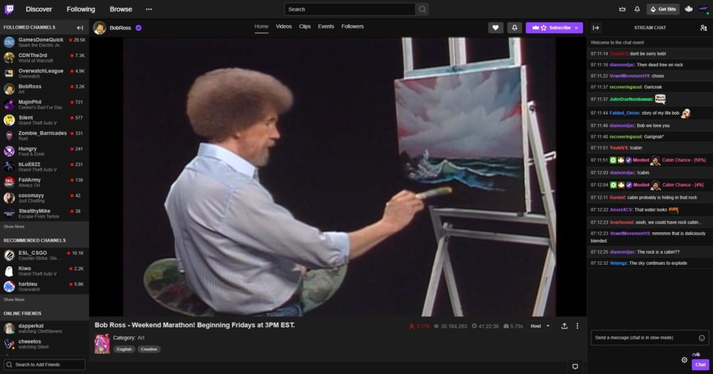The height and width of the screenshot is (374, 713).
Task: Open the three-dot more navigation menu
Action: click(x=149, y=9)
